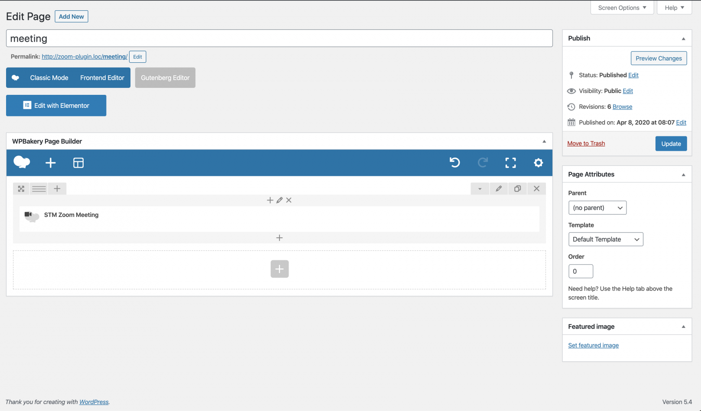This screenshot has height=411, width=701.
Task: Switch to Classic Mode
Action: pyautogui.click(x=49, y=78)
